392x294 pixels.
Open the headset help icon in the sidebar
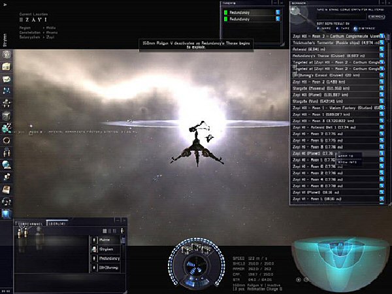pyautogui.click(x=7, y=201)
